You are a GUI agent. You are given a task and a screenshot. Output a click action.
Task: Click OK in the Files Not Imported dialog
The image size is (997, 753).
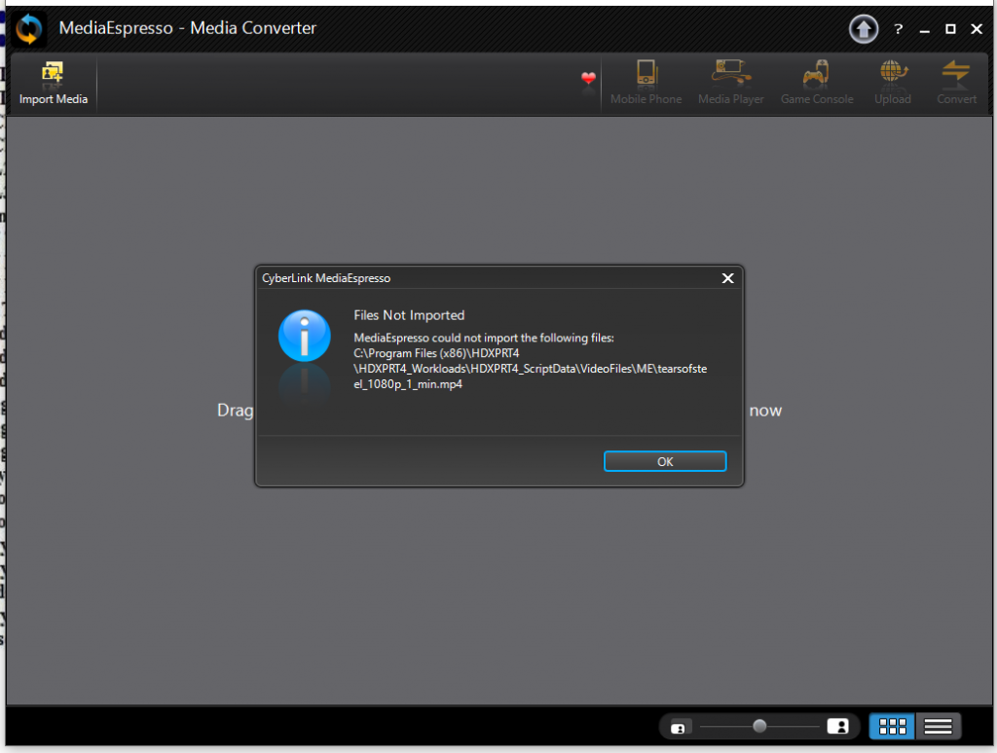pos(664,461)
